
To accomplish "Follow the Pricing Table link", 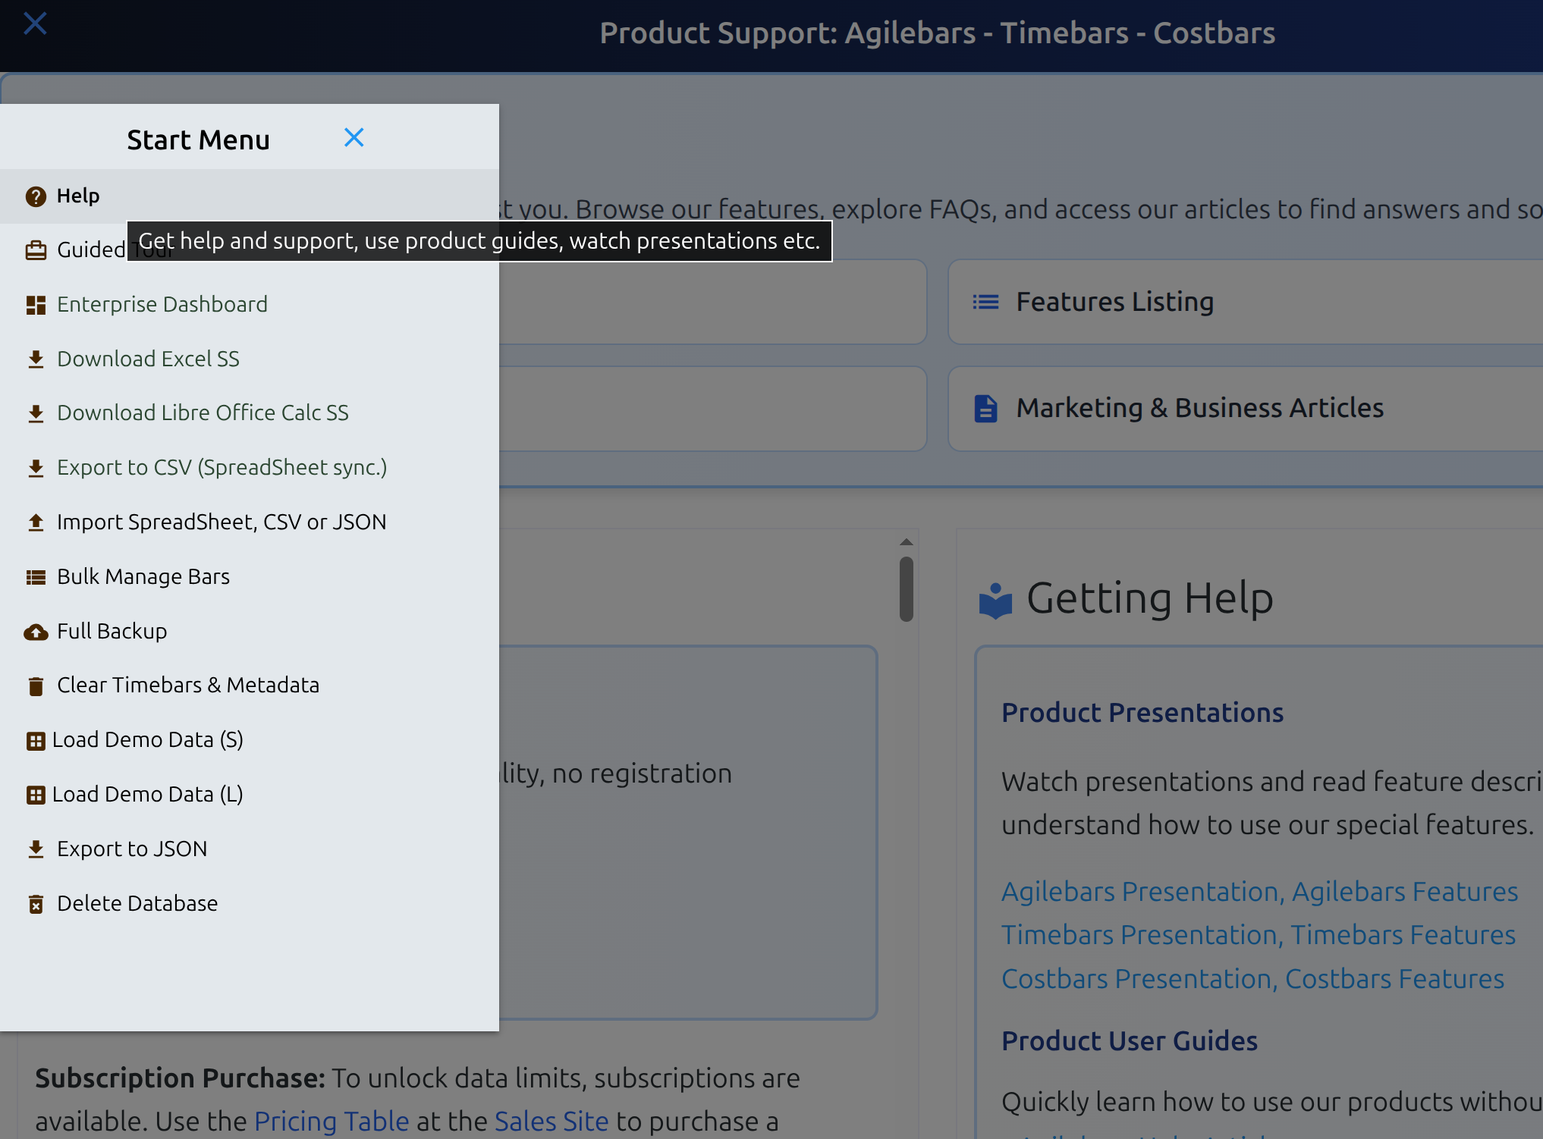I will [332, 1121].
